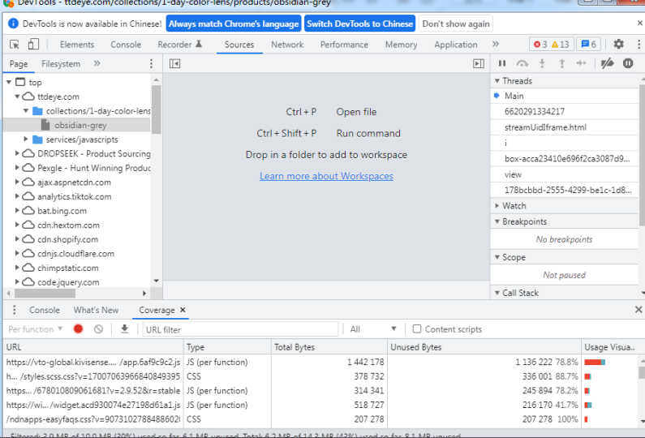
Task: Expand the Watch section
Action: 514,206
